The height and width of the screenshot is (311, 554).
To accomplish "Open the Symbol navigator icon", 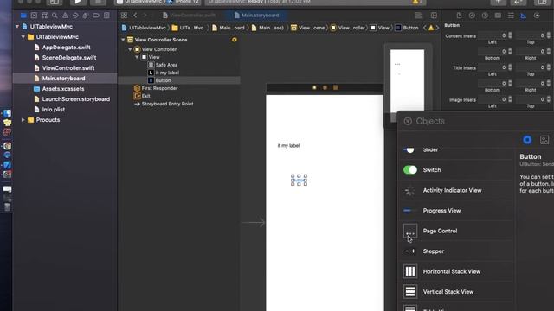I will pos(44,16).
